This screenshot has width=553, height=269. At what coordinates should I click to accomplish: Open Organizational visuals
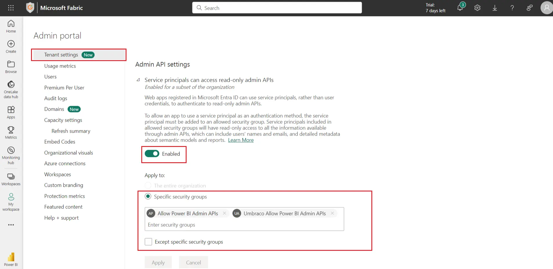coord(68,153)
